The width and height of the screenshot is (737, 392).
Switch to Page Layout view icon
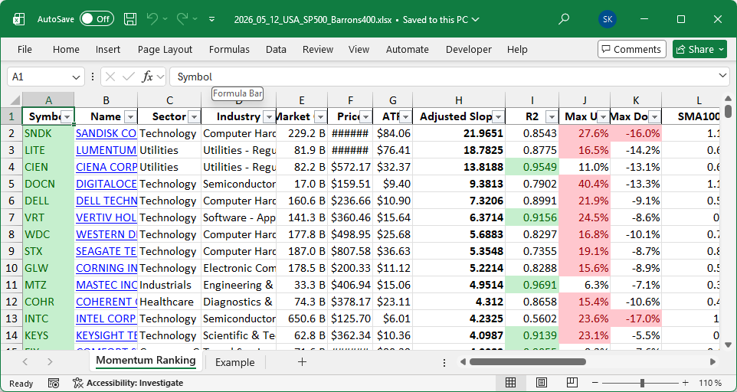pyautogui.click(x=541, y=383)
